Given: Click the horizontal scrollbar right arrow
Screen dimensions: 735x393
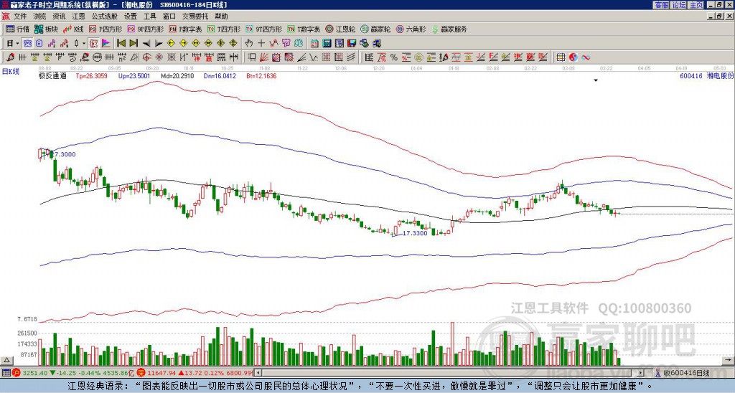Looking at the screenshot, I should (641, 373).
